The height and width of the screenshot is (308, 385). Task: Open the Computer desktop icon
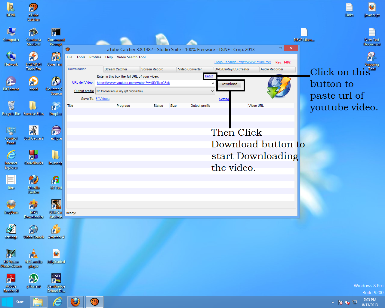tap(11, 35)
